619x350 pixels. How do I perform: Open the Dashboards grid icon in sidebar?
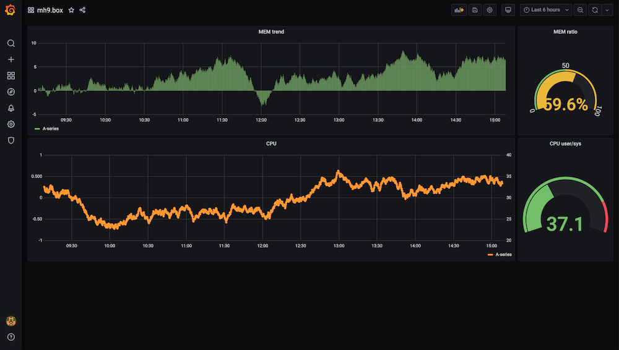(11, 76)
